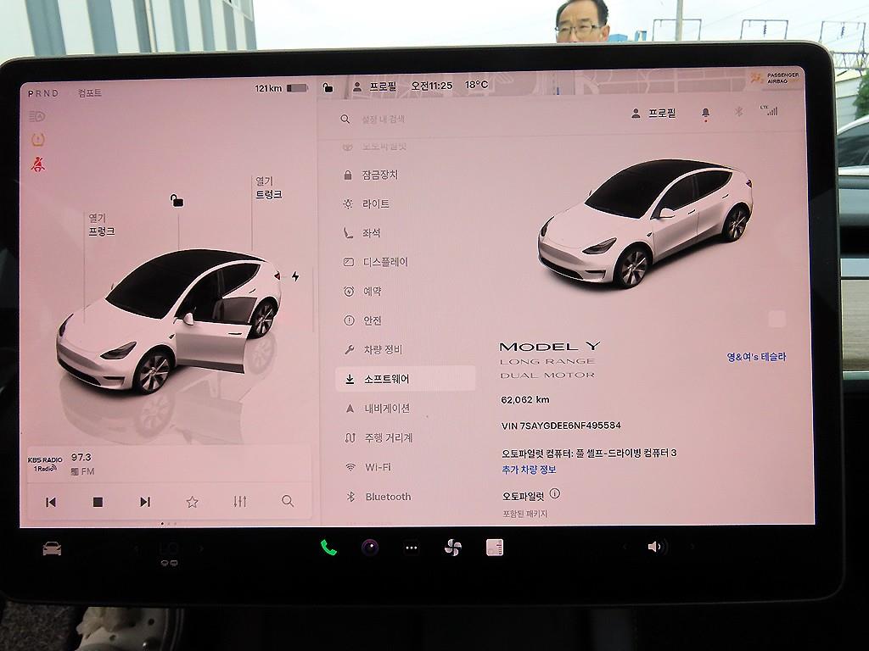Open audio equalizer settings icon
This screenshot has width=869, height=651.
coord(240,501)
